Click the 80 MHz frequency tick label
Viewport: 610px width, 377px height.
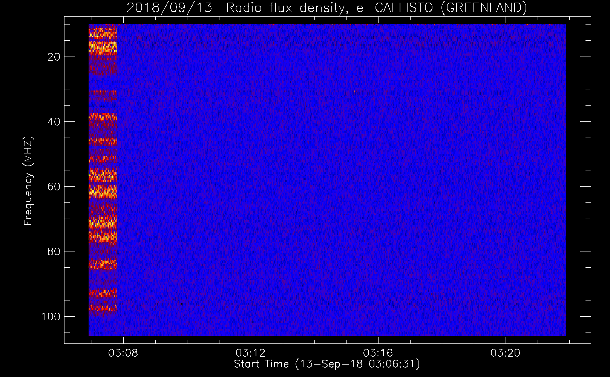click(54, 251)
